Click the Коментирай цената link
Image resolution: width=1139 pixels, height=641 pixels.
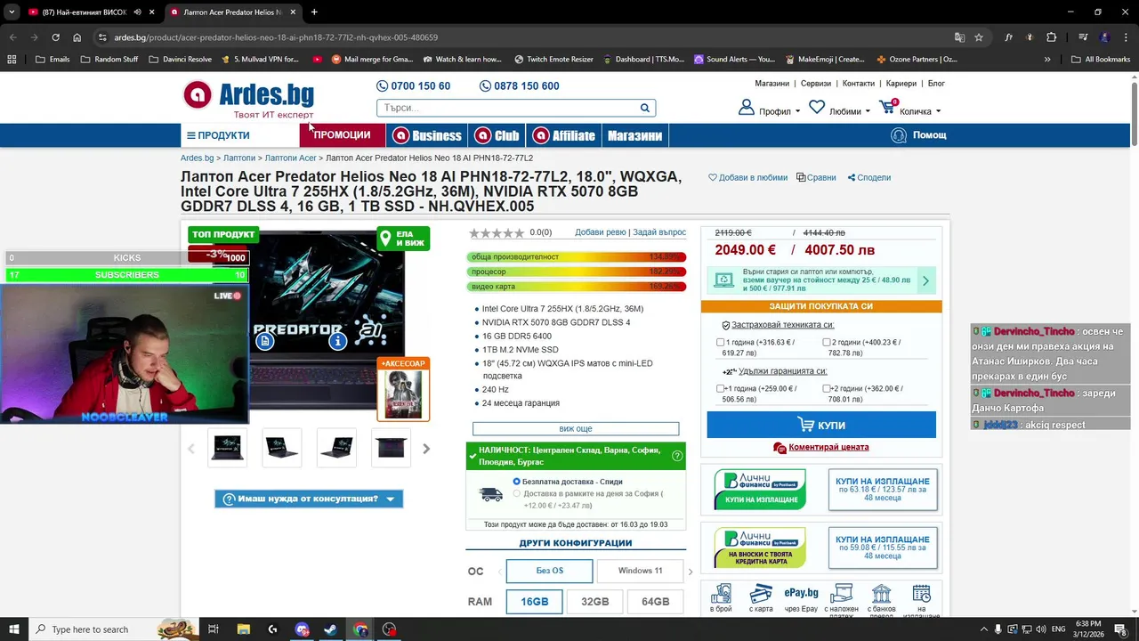coord(828,447)
